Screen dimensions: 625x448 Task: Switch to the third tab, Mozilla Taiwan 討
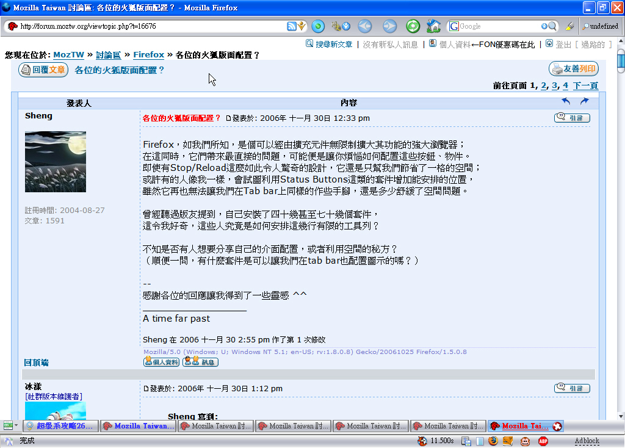click(215, 426)
